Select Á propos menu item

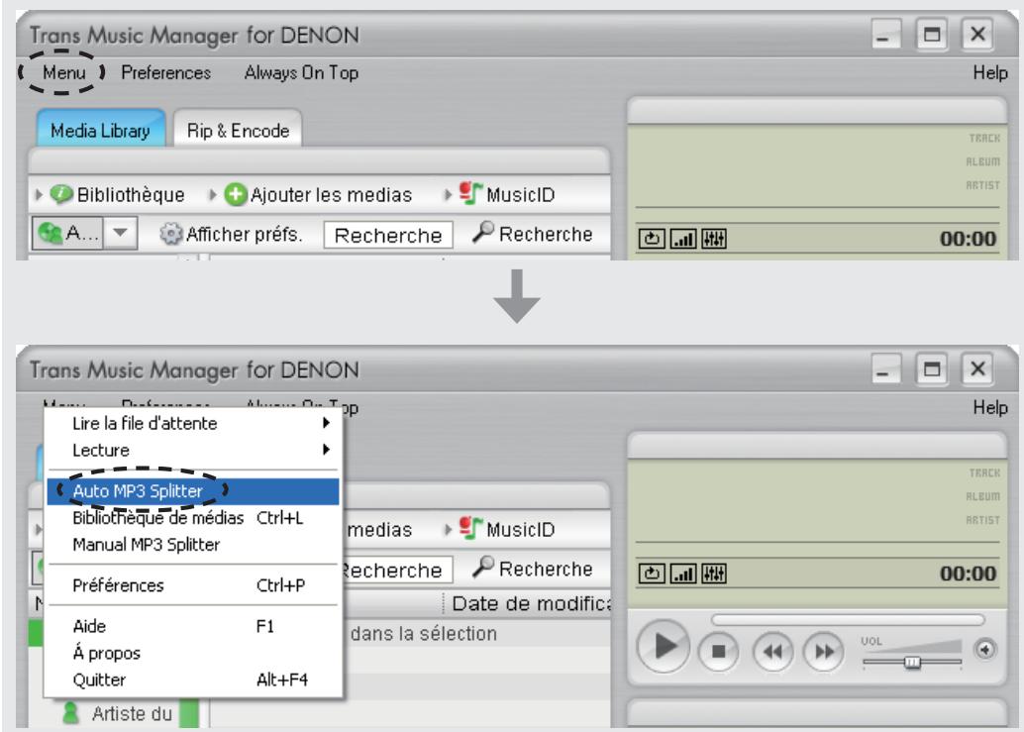pyautogui.click(x=193, y=653)
